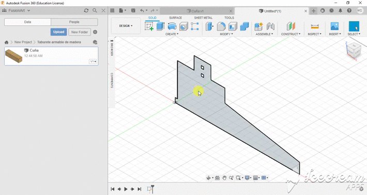367x195 pixels.
Task: Open the SELECT dropdown menu
Action: pyautogui.click(x=354, y=34)
